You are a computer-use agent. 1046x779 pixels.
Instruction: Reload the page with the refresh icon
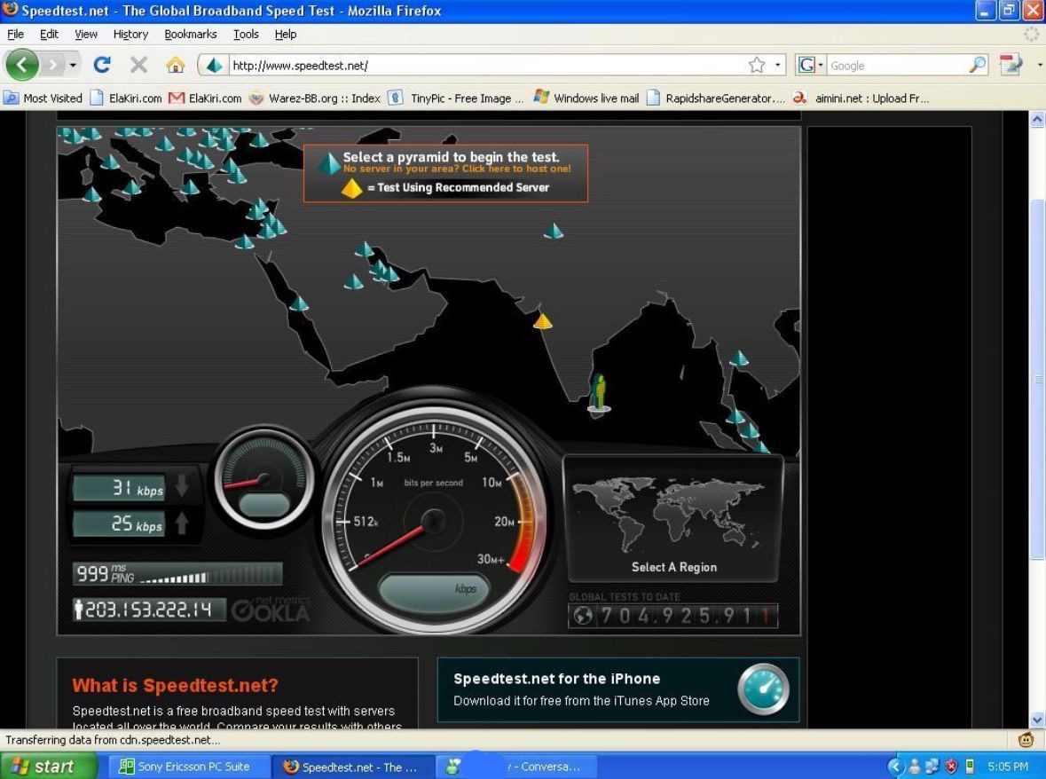102,65
